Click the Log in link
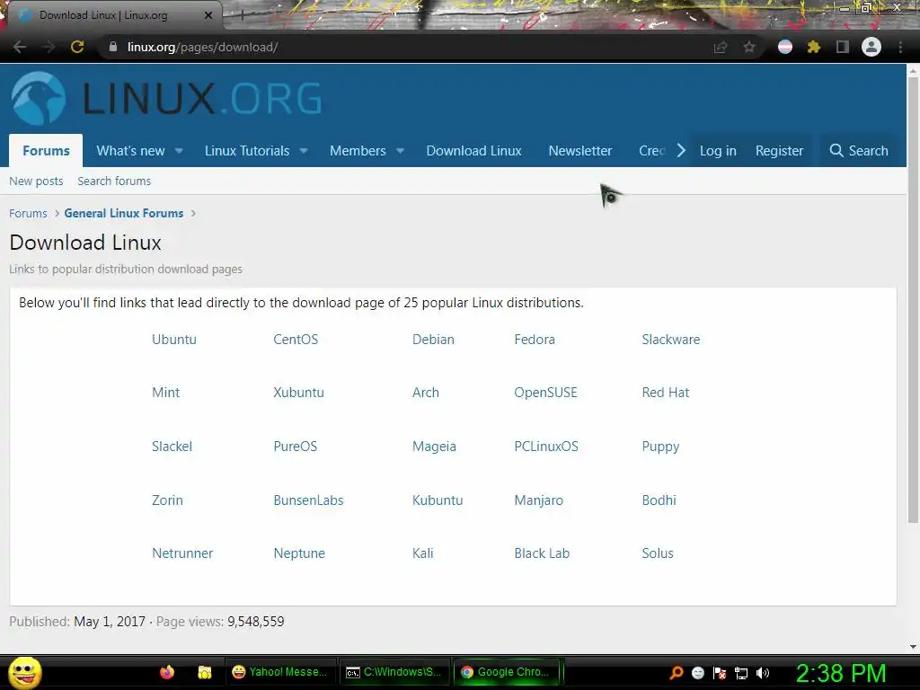Viewport: 920px width, 690px height. click(x=718, y=151)
